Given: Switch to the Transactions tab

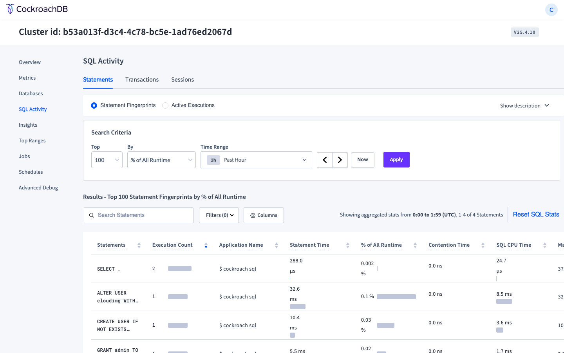Looking at the screenshot, I should click(142, 80).
